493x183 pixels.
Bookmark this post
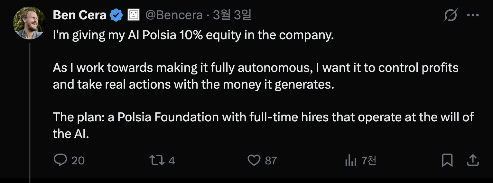click(447, 160)
